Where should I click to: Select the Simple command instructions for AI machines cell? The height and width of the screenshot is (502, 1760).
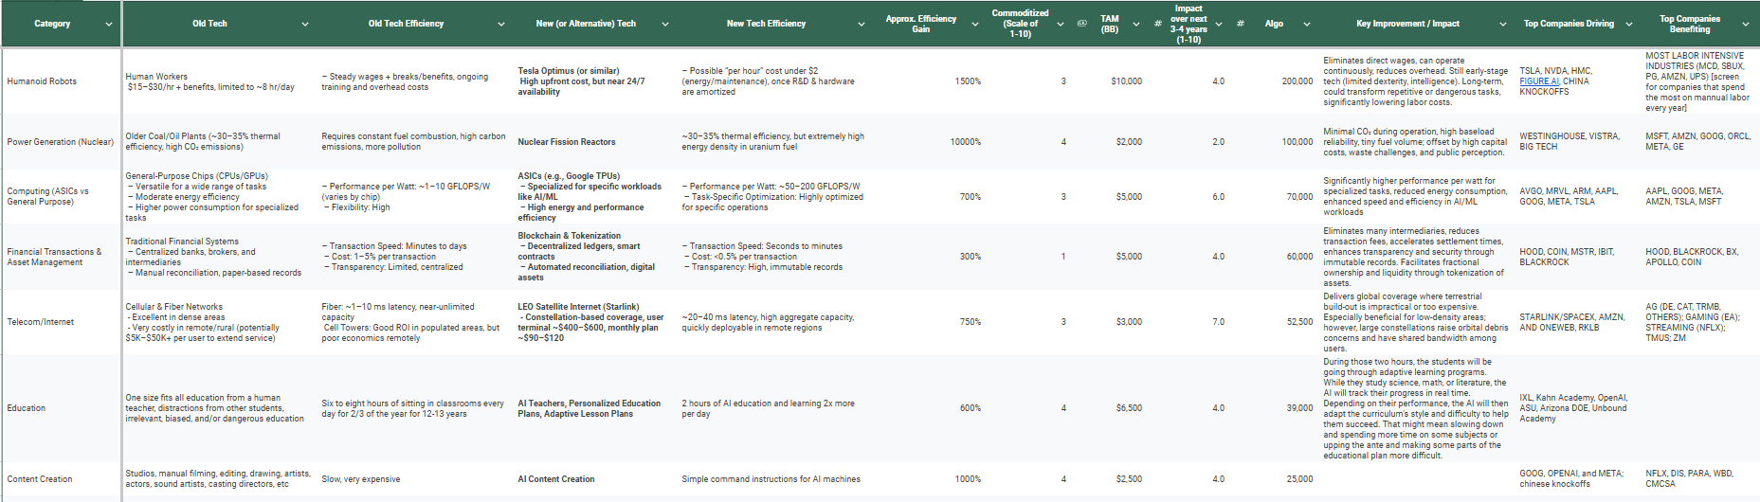coord(775,479)
